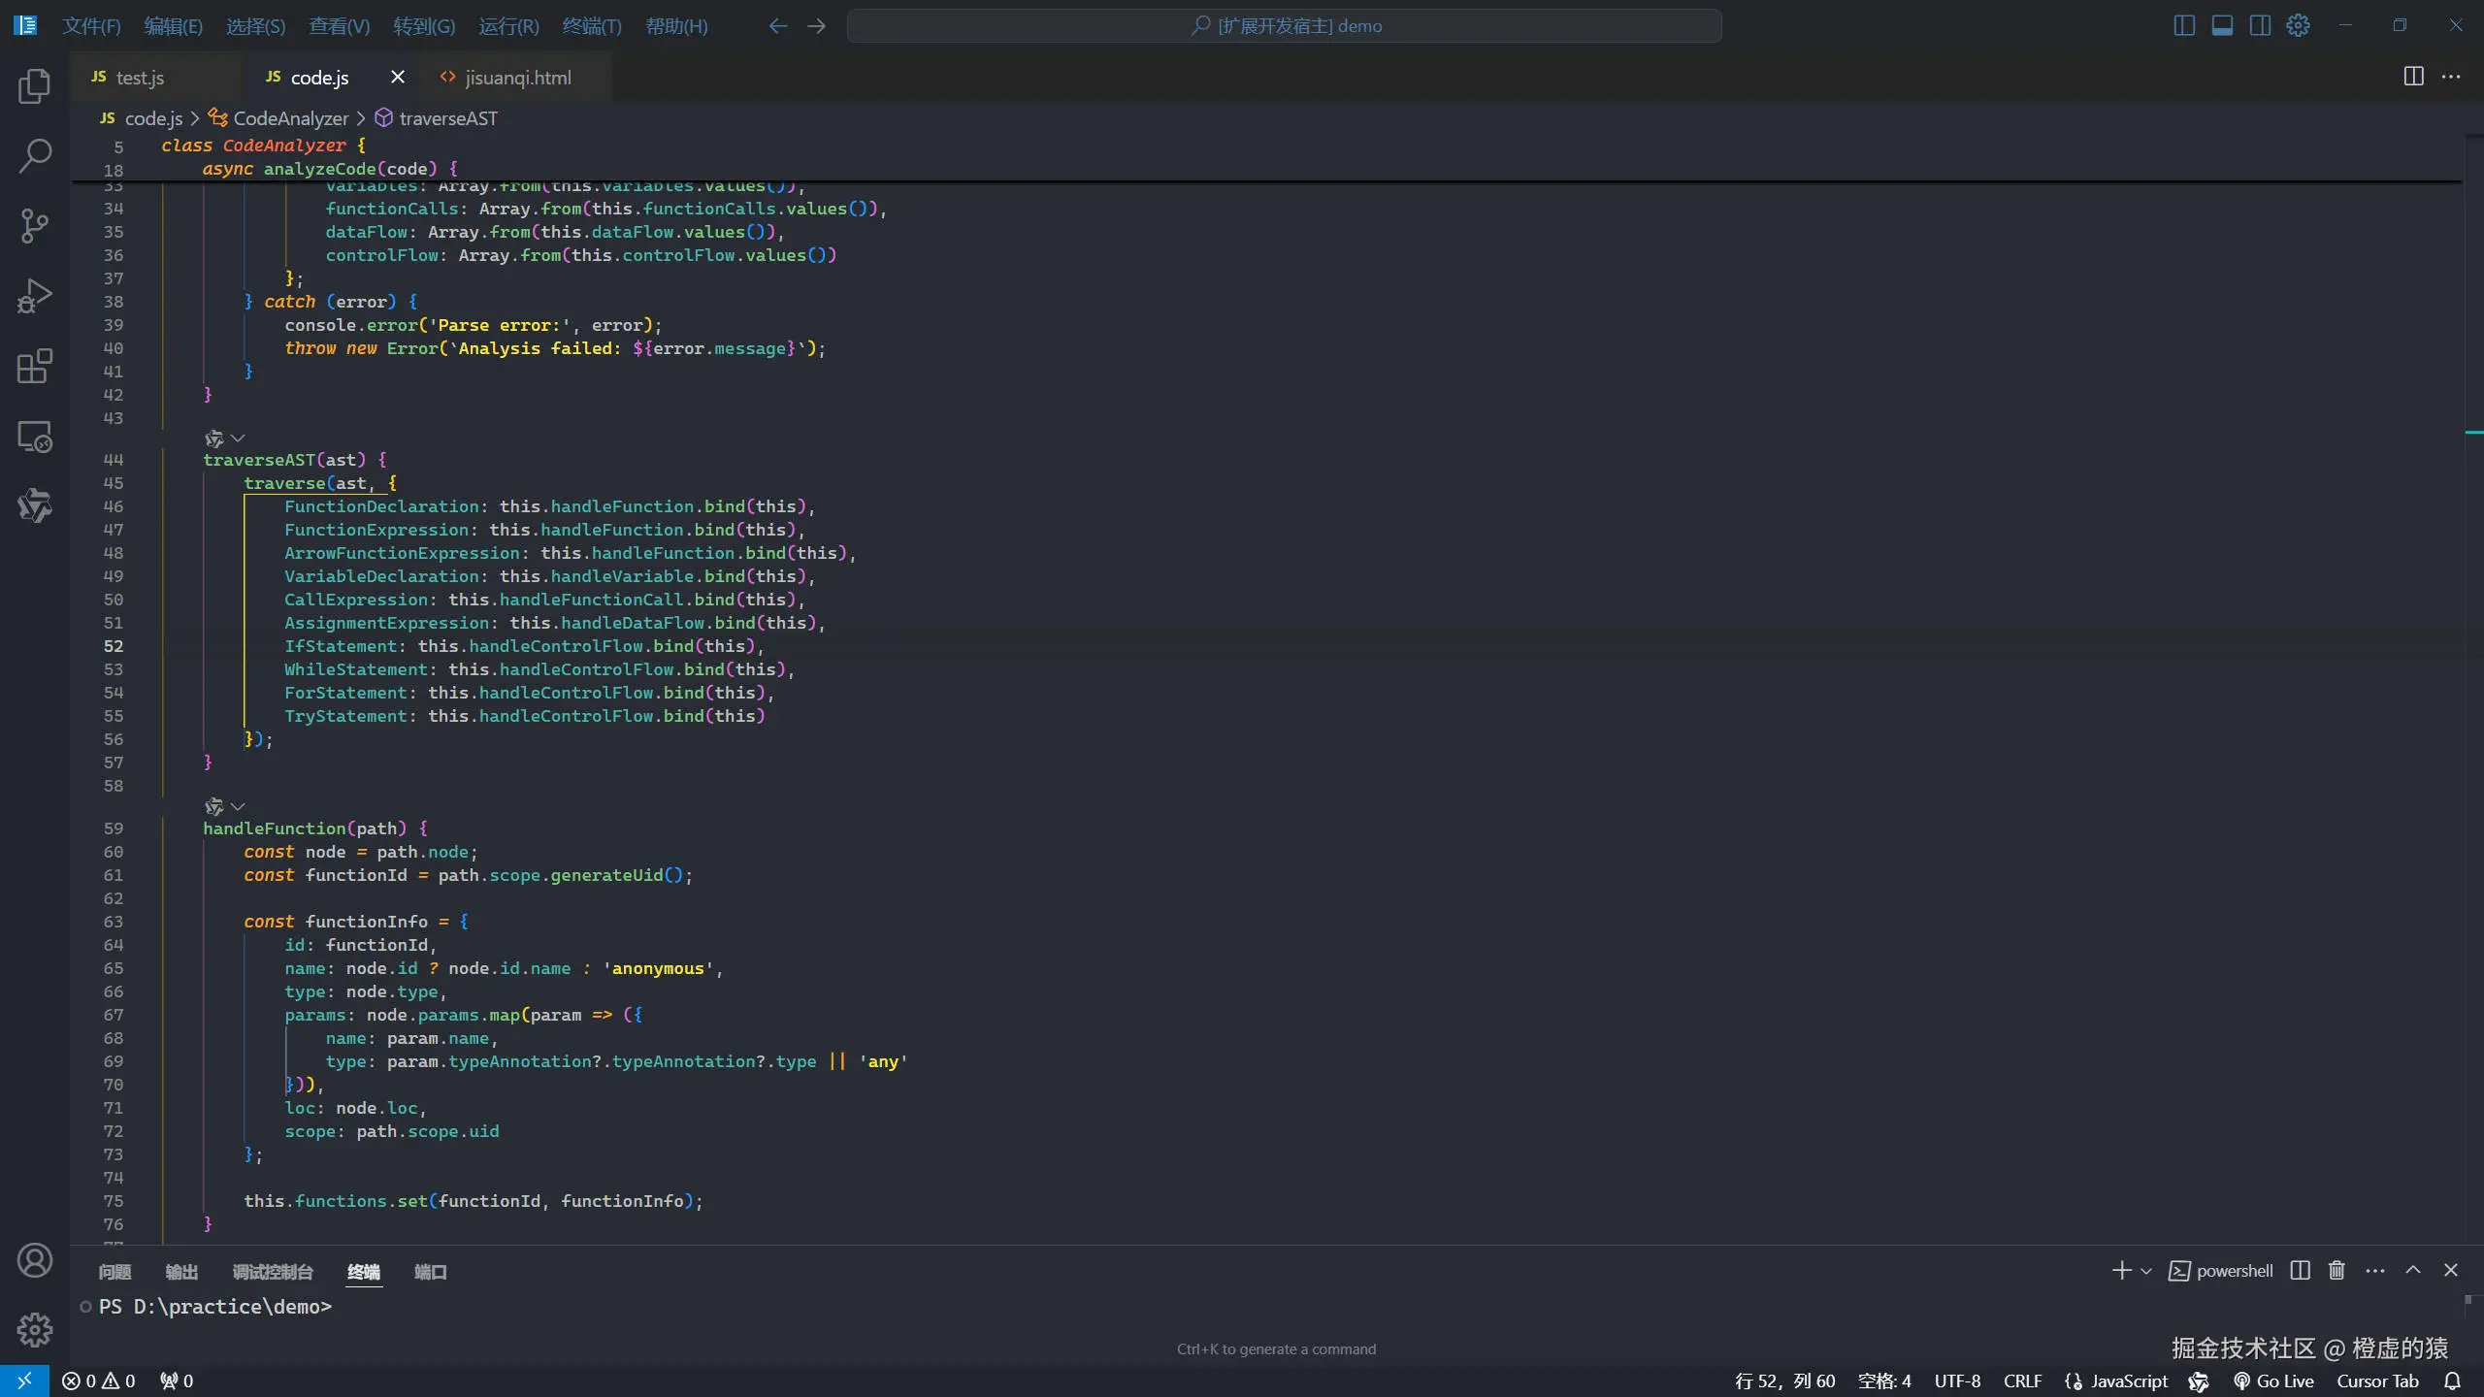
Task: Open the 终端(T) menu
Action: coord(591,26)
